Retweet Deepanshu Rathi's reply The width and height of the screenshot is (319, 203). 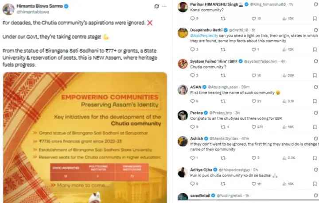pos(223,50)
